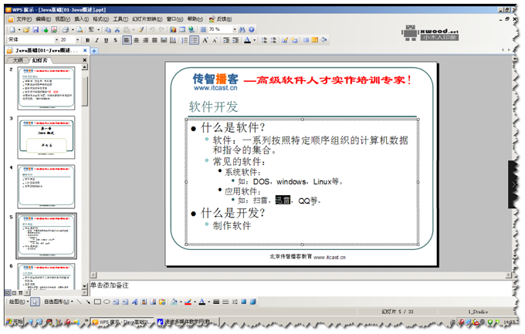Draw an ellipse shape tool

point(107,302)
